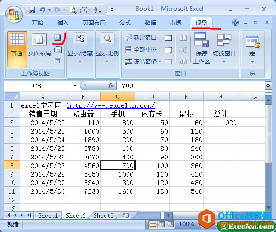Open the Excel help question mark icon

click(235, 22)
